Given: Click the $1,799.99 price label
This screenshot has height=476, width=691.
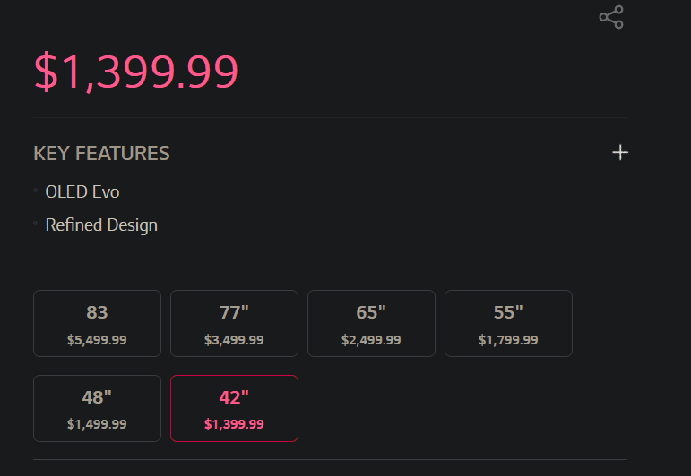Looking at the screenshot, I should [x=508, y=340].
